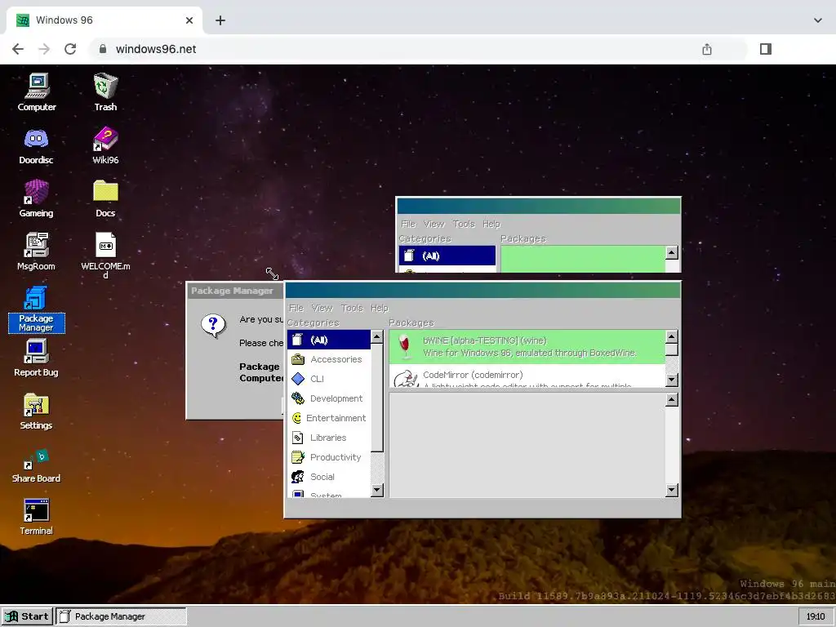Click the Libraries category icon
This screenshot has height=627, width=836.
[x=298, y=438]
